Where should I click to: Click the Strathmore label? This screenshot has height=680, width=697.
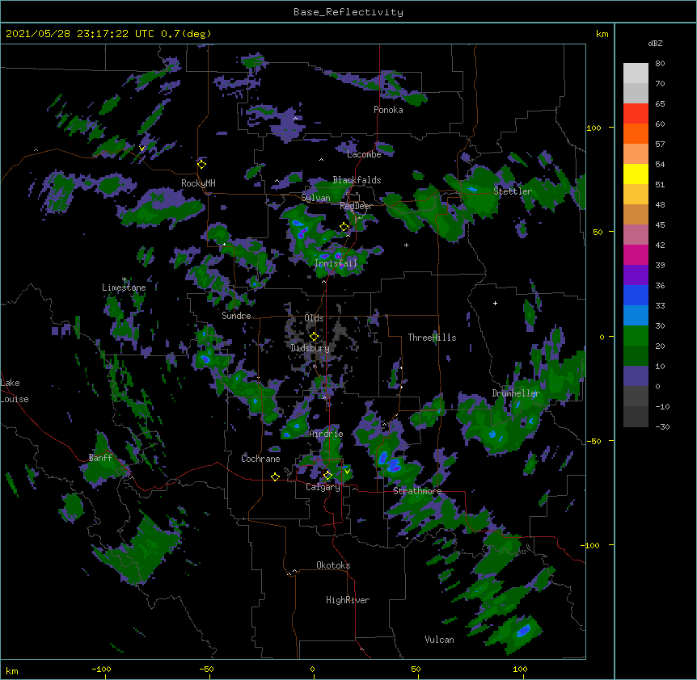tap(417, 491)
